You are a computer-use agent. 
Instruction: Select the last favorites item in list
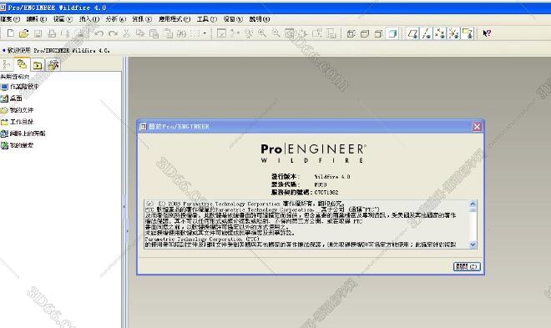click(18, 145)
